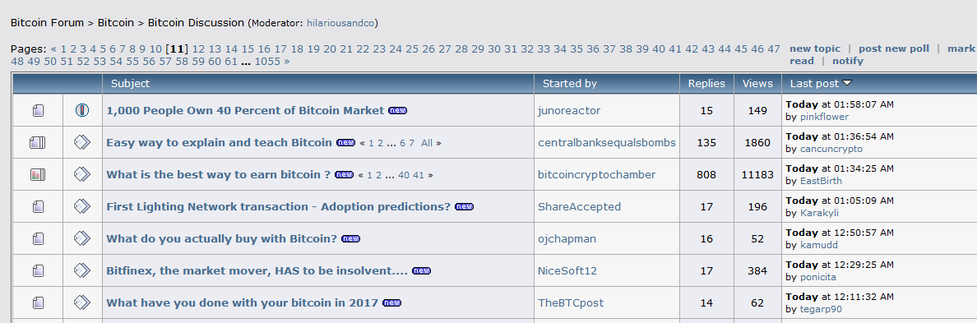The image size is (977, 323).
Task: Click the new badge next to What do you actually buy with Bitcoin
Action: click(x=351, y=239)
